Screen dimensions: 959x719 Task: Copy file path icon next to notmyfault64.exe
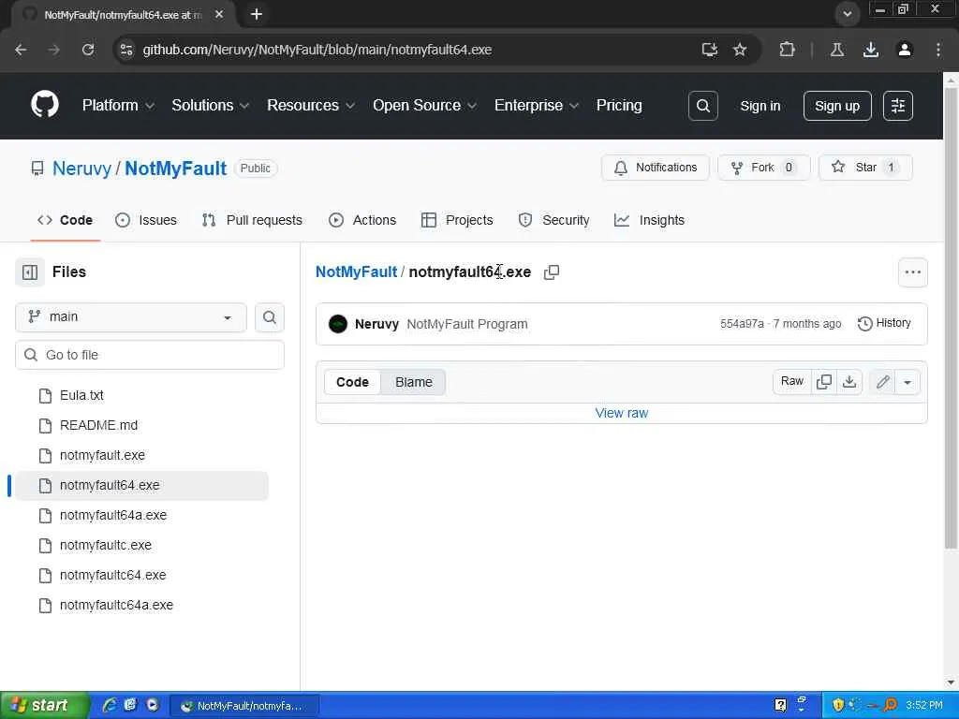click(x=551, y=272)
